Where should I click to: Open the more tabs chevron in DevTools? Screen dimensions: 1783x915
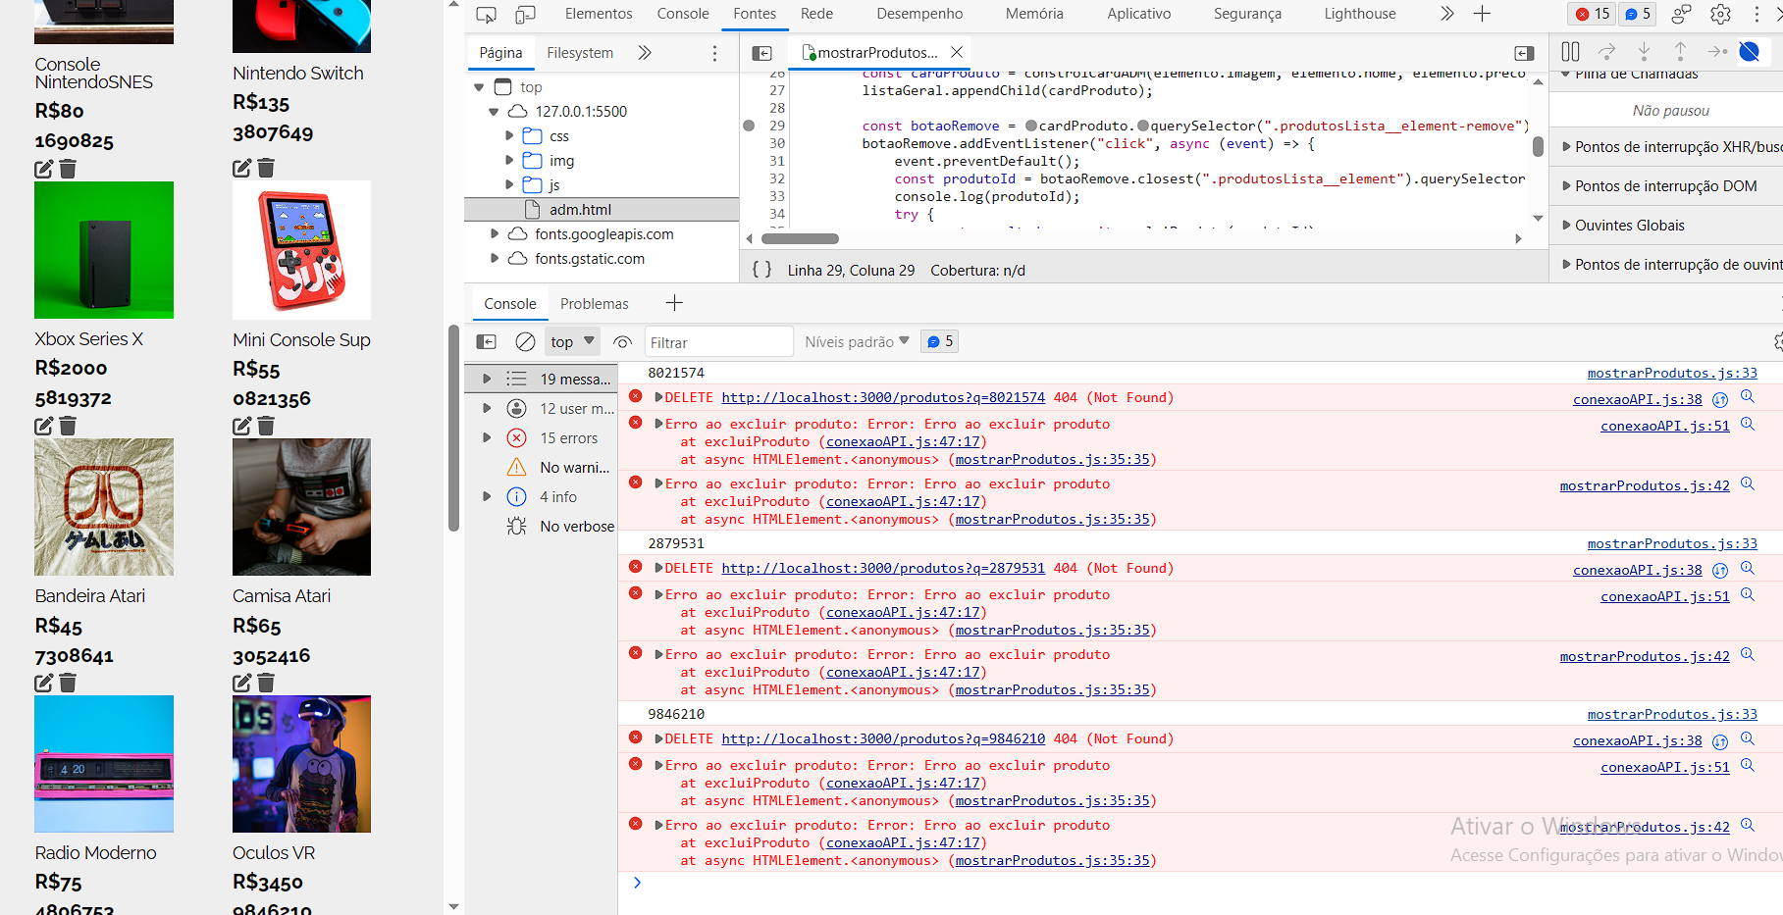(1447, 14)
